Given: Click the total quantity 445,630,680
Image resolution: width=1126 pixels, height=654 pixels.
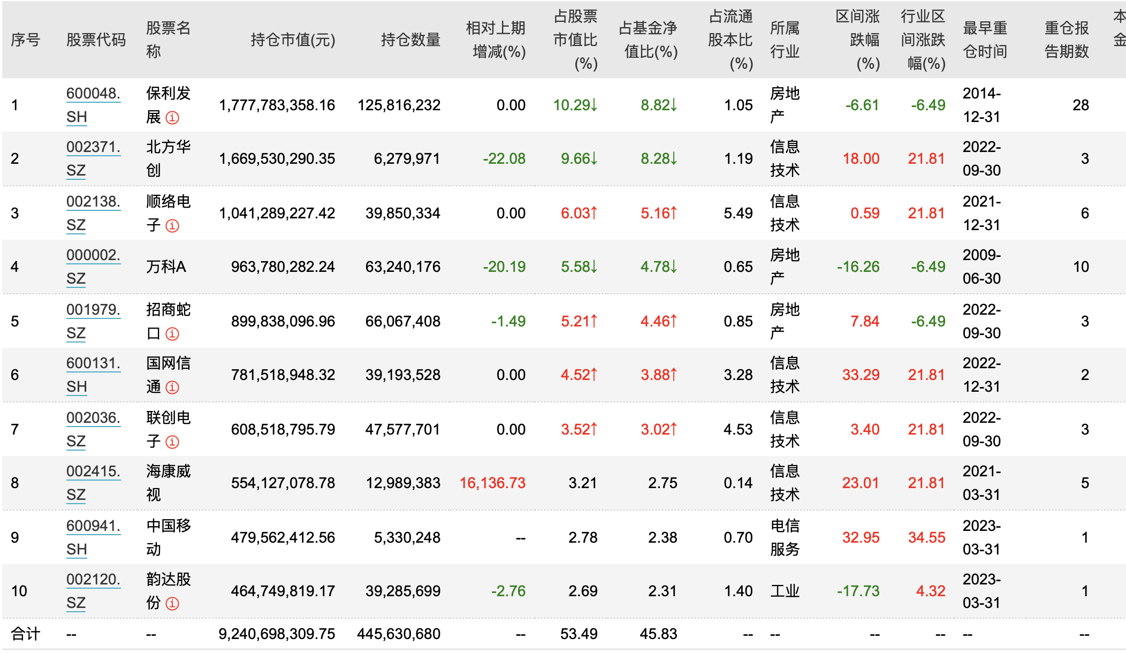Looking at the screenshot, I should click(x=399, y=634).
